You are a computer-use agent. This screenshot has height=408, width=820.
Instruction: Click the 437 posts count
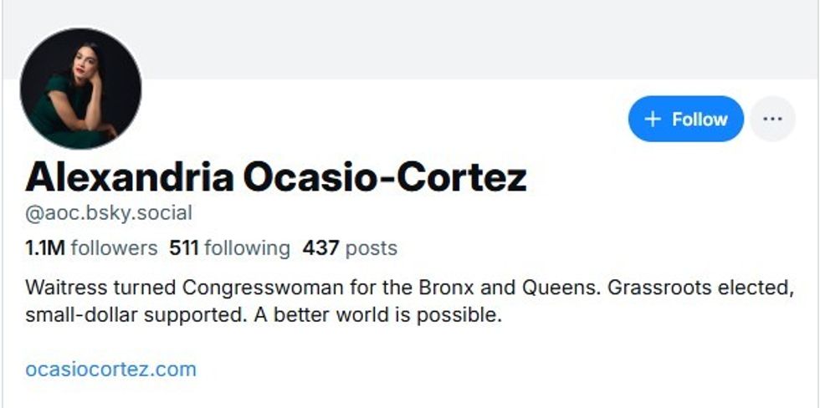point(350,248)
